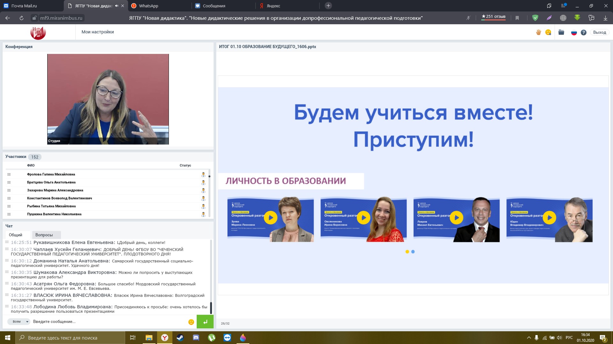613x344 pixels.
Task: Play the Зуева Марина Леоновна video thumbnail
Action: (x=271, y=218)
